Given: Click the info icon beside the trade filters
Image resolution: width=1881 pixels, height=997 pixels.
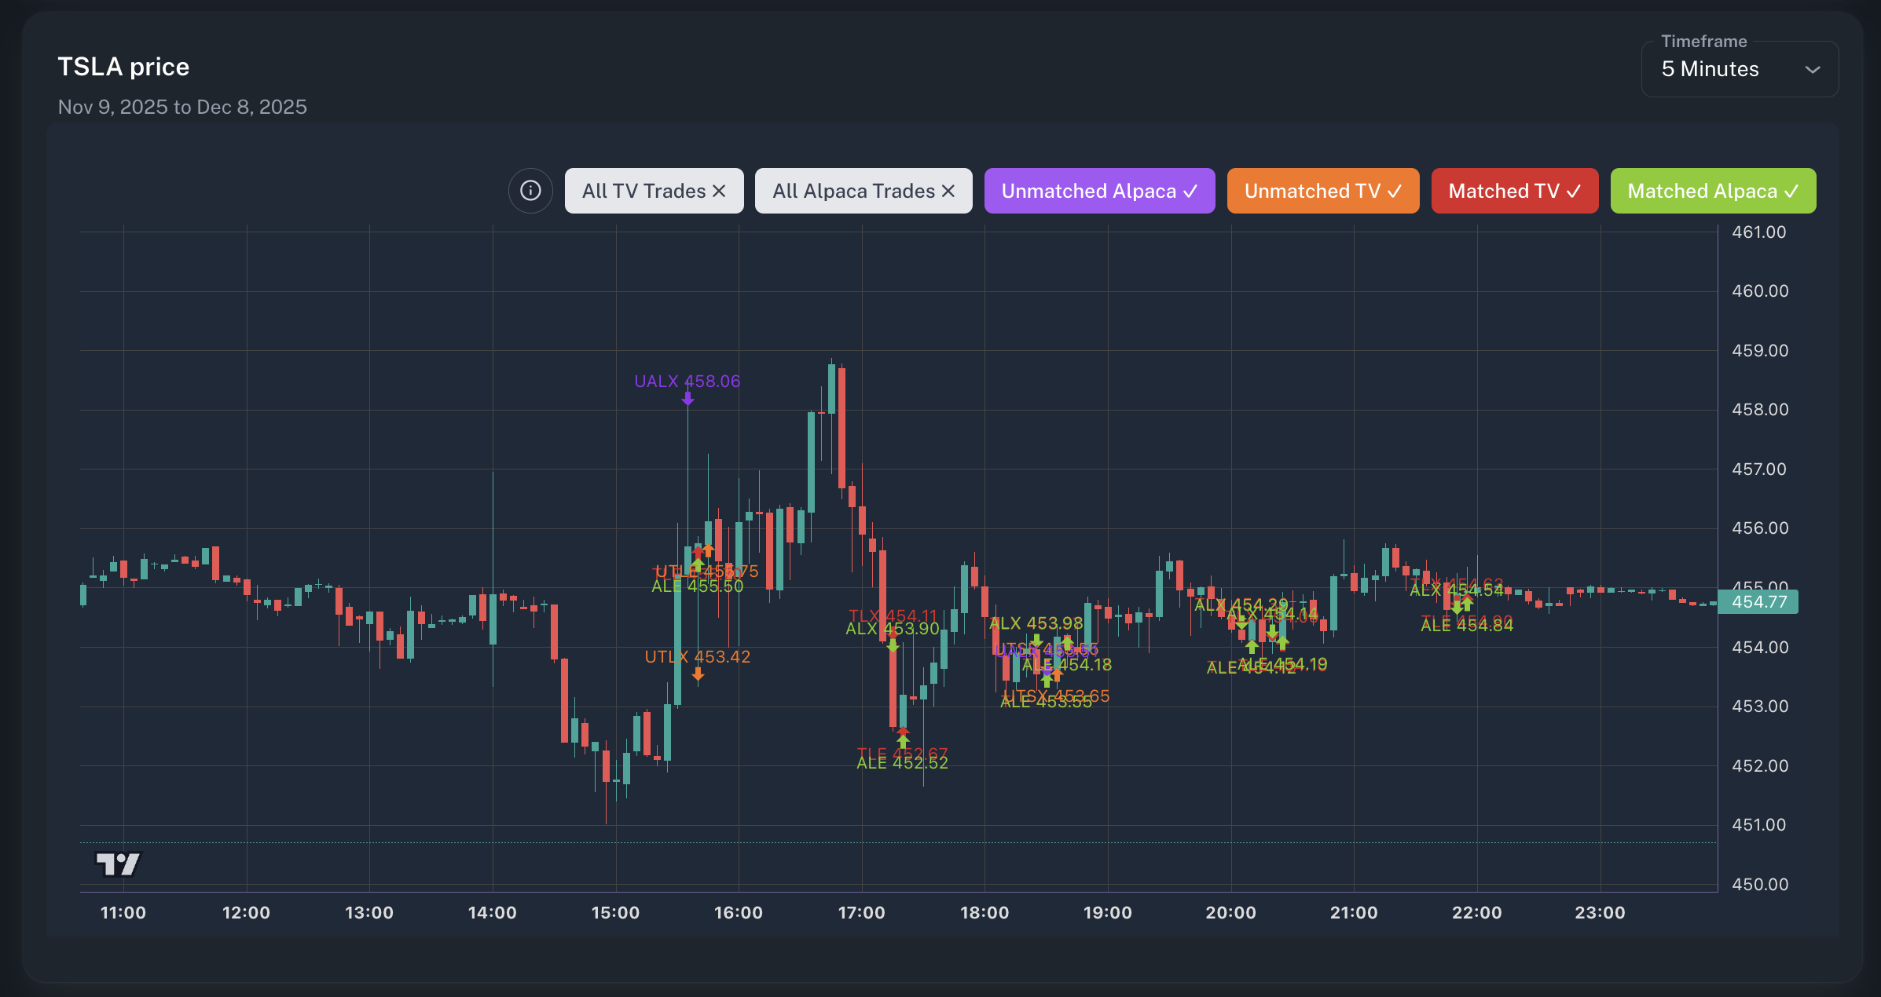Looking at the screenshot, I should coord(530,190).
